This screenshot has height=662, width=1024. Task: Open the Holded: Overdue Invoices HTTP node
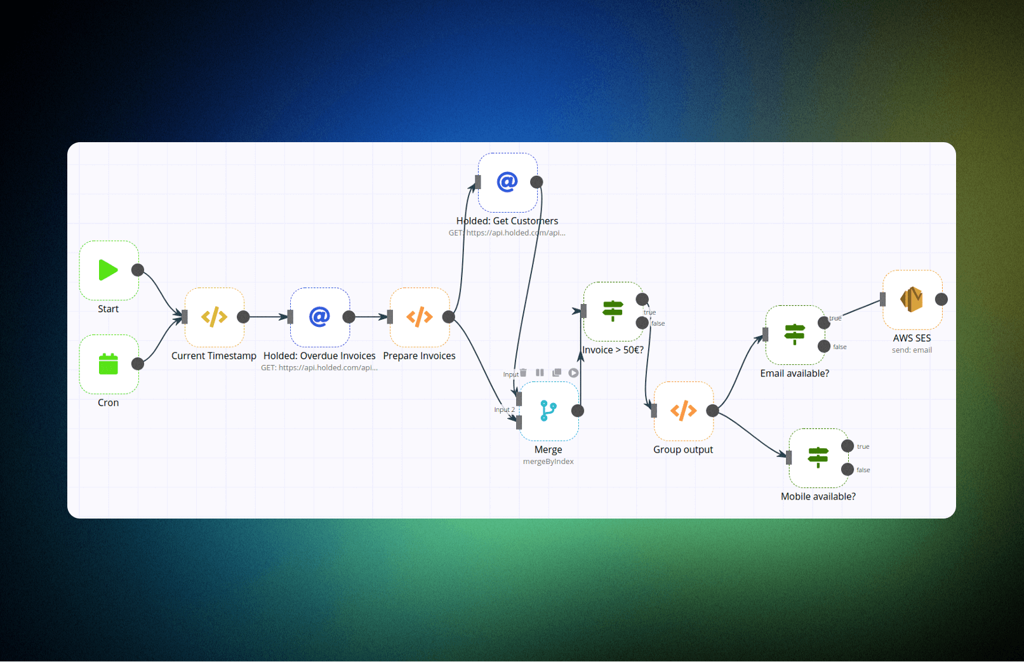[x=320, y=317]
